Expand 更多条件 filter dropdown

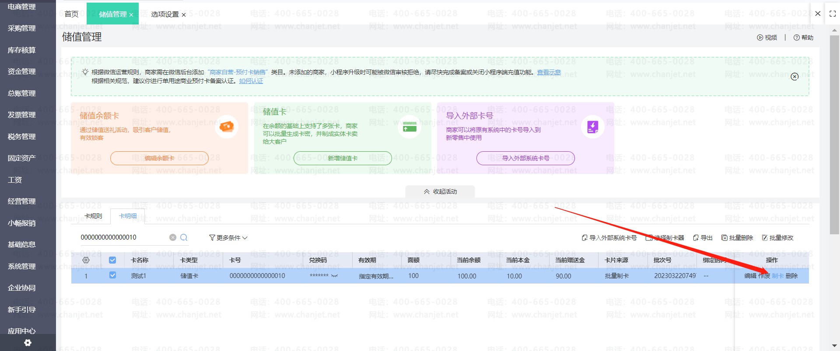228,238
